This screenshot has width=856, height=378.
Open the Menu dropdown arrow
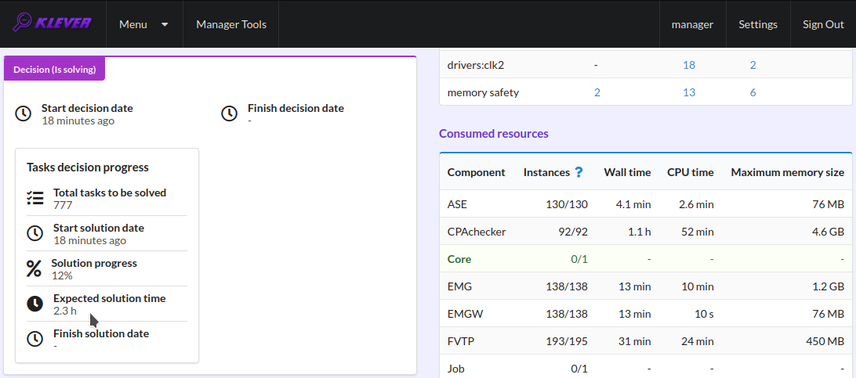click(x=165, y=24)
